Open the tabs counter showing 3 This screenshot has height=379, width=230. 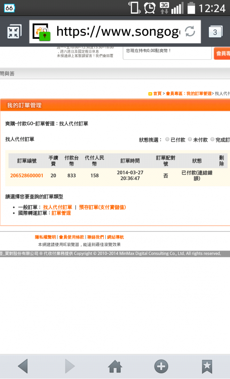click(x=215, y=32)
